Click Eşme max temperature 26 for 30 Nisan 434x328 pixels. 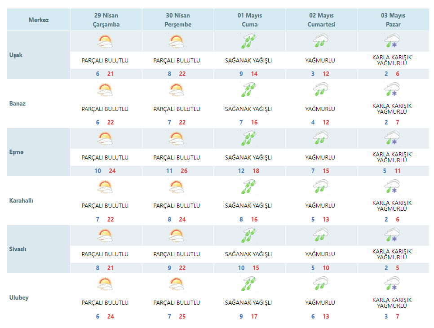pyautogui.click(x=184, y=171)
